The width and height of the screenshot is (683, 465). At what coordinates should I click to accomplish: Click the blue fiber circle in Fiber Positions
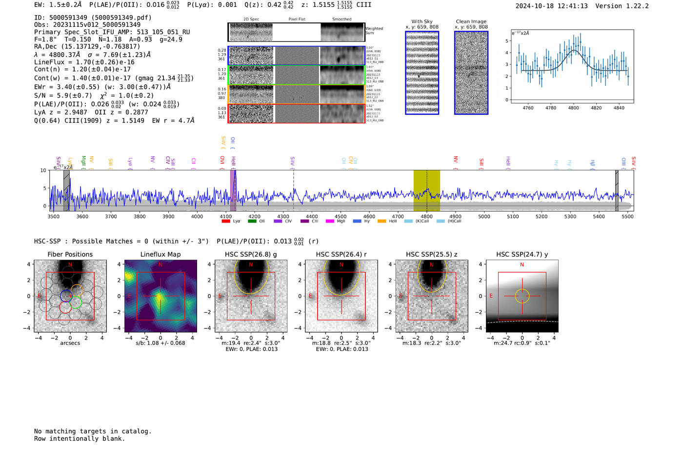pyautogui.click(x=66, y=296)
